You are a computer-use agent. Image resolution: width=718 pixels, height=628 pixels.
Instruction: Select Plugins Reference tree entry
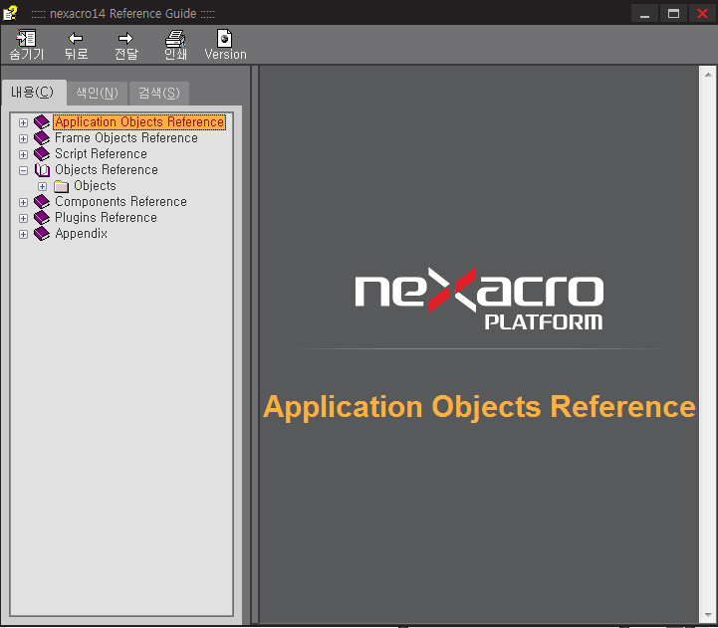coord(106,217)
